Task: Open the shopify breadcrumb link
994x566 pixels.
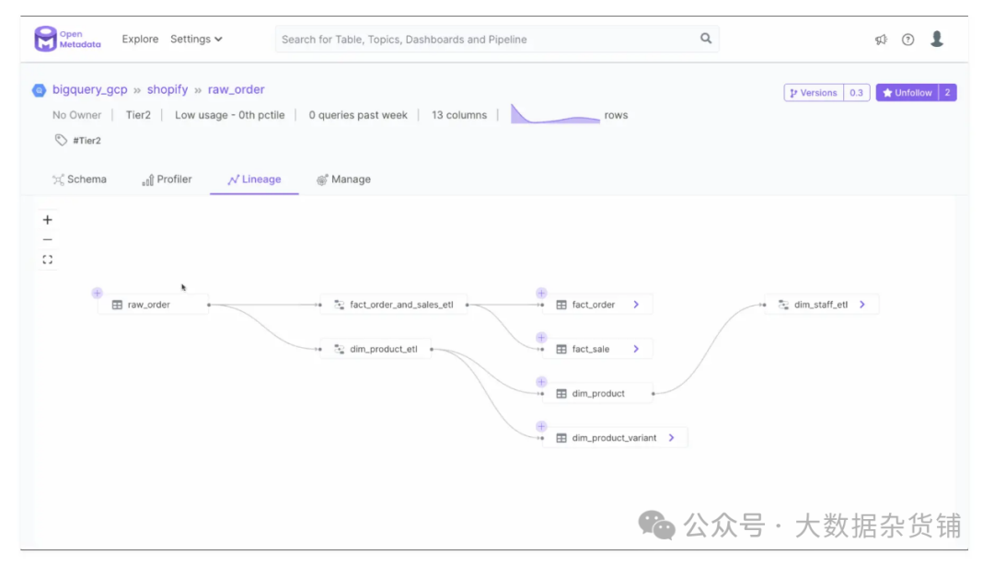Action: click(168, 89)
